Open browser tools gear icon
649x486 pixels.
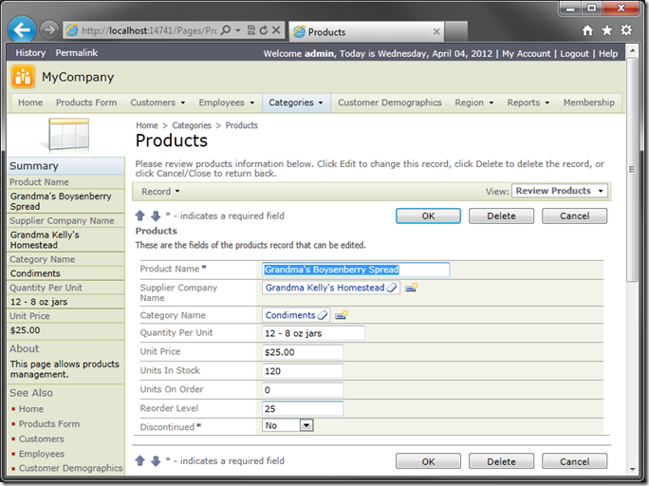626,30
